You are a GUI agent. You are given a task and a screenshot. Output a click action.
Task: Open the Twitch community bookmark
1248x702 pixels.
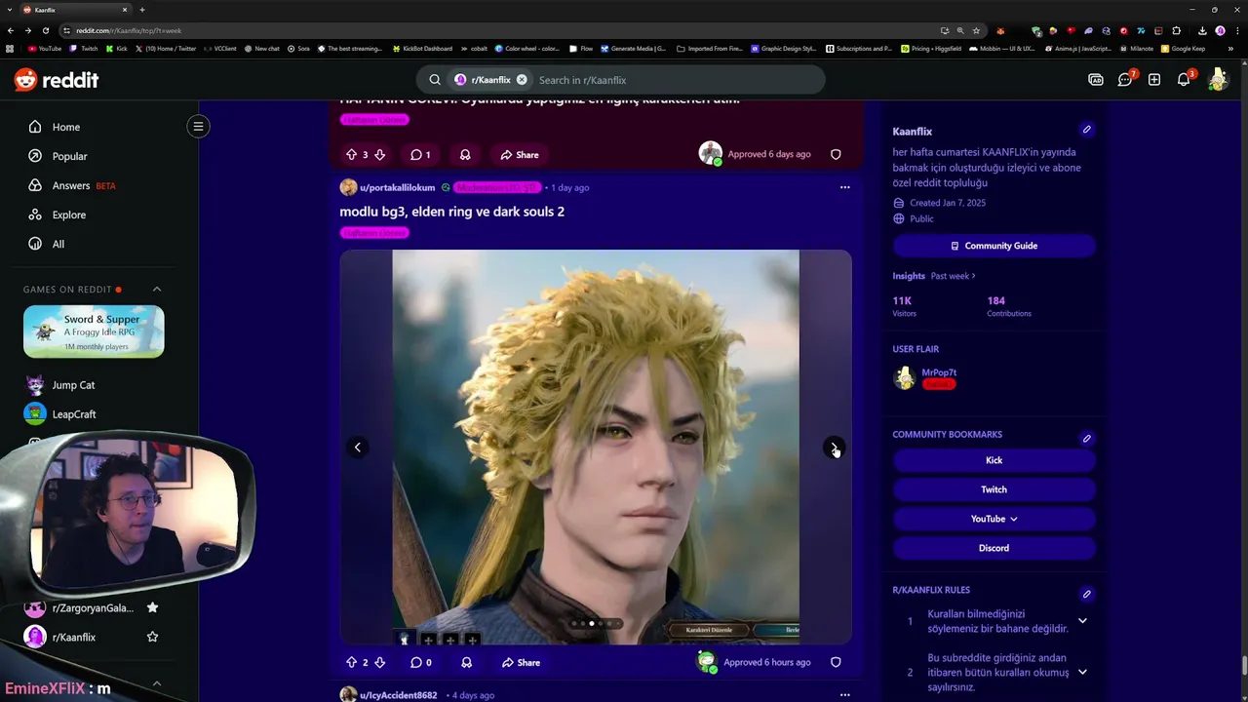[994, 489]
